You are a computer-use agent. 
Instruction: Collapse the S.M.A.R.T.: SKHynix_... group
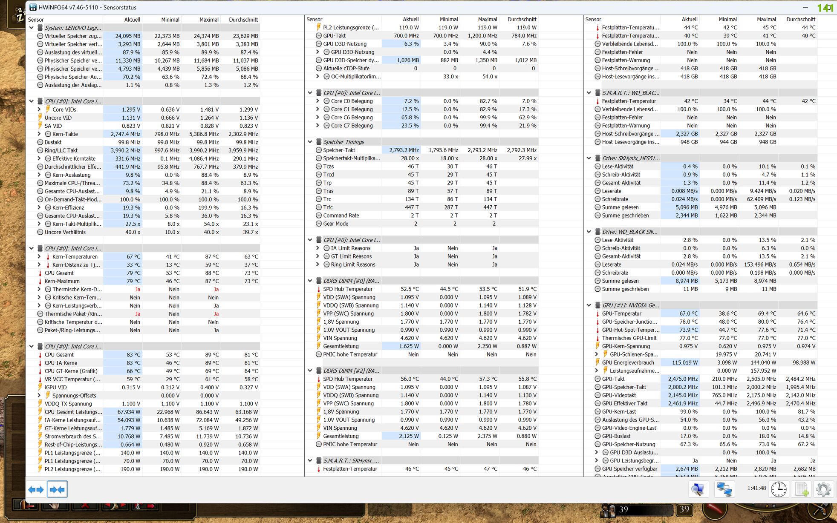[x=310, y=461]
